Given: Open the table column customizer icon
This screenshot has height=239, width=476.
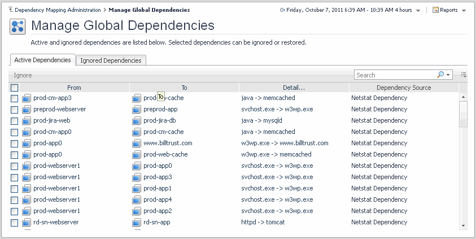Looking at the screenshot, I should click(x=464, y=75).
